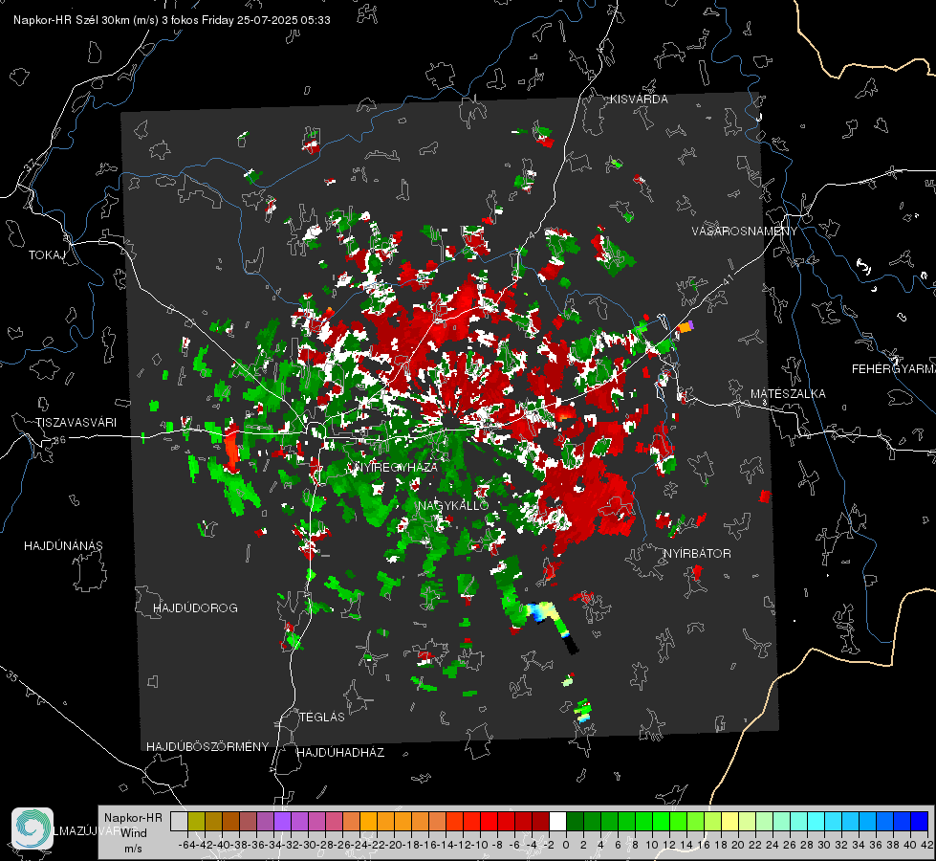This screenshot has width=936, height=861.
Task: Click the HAJDÚNÁNÁS city label
Action: (63, 546)
